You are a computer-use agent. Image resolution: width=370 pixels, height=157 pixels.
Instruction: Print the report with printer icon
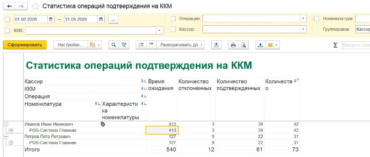[x=233, y=45]
